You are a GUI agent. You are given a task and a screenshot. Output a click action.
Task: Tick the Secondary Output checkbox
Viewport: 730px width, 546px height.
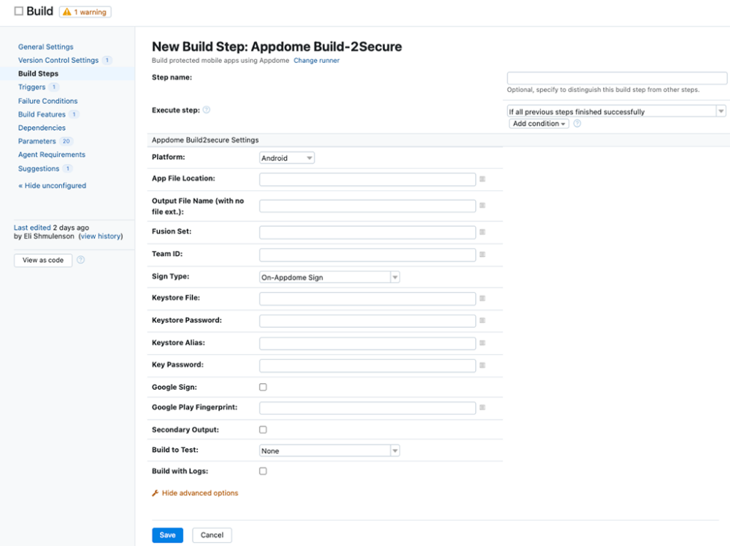click(263, 429)
